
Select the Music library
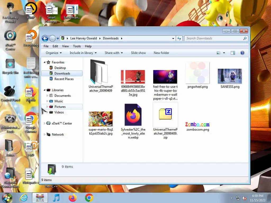tap(58, 101)
